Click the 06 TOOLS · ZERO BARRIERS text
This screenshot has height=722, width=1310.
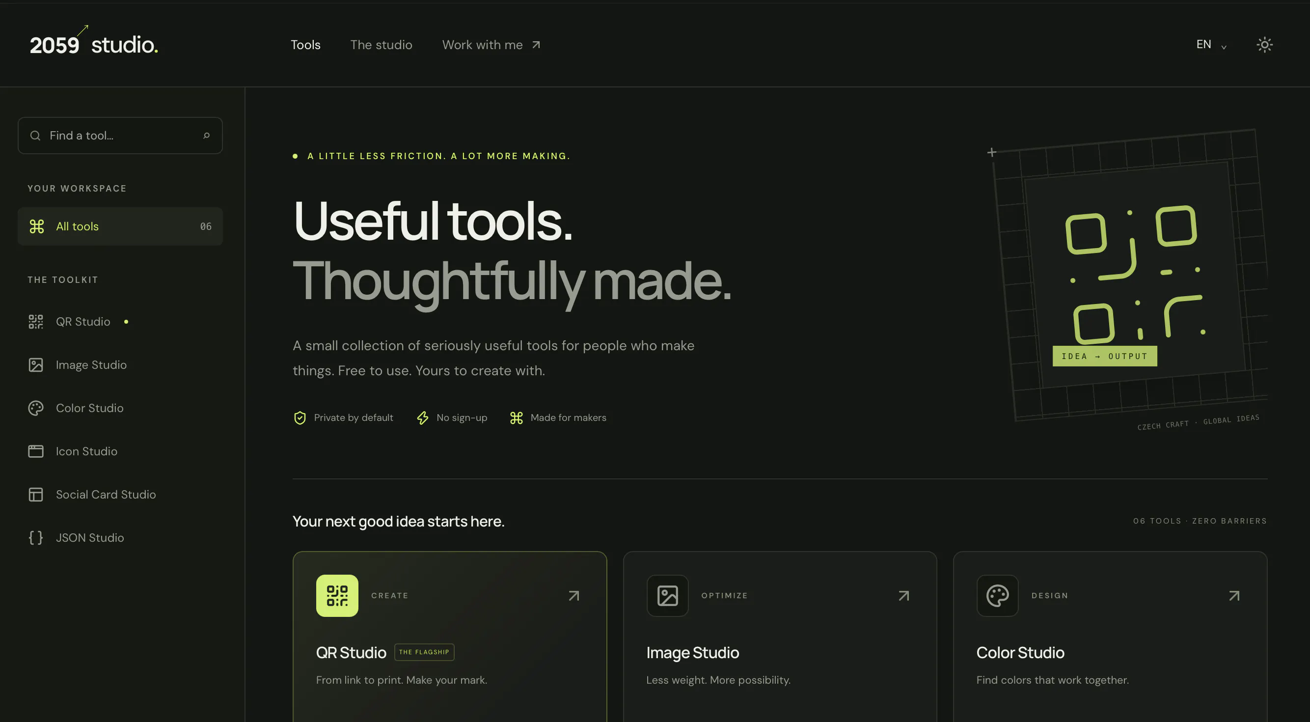coord(1200,521)
